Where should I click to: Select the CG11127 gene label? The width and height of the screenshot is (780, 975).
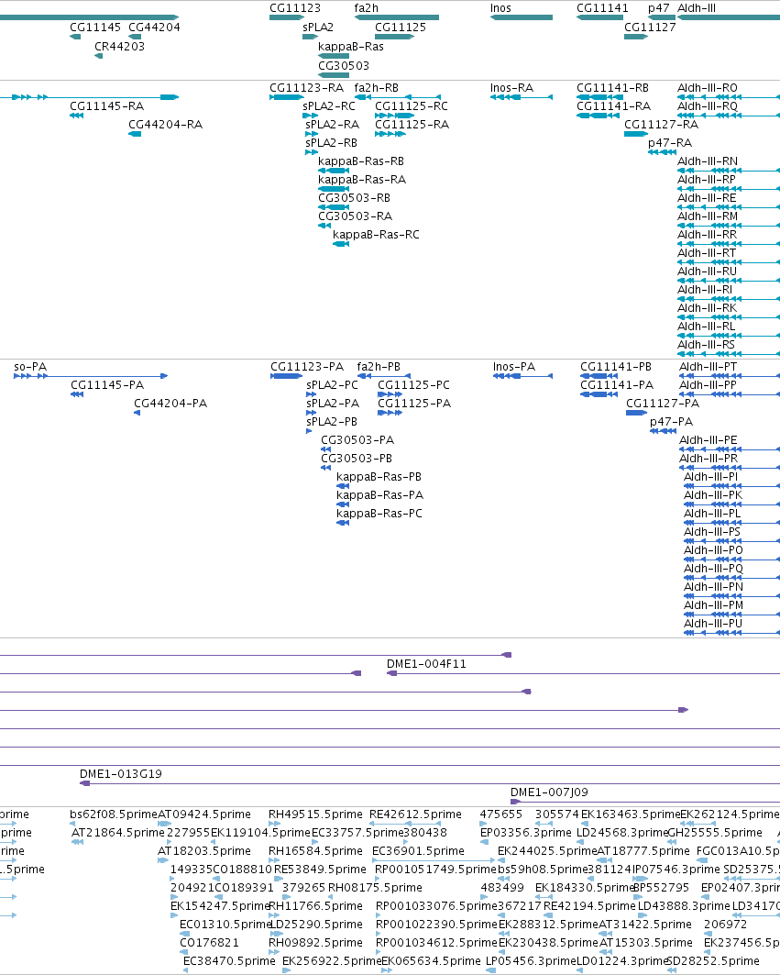[x=650, y=28]
